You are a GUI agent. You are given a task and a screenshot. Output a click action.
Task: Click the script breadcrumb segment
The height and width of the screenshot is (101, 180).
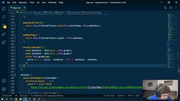48,12
